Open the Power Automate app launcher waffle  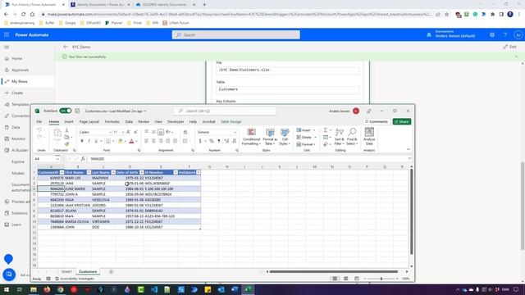click(x=7, y=34)
